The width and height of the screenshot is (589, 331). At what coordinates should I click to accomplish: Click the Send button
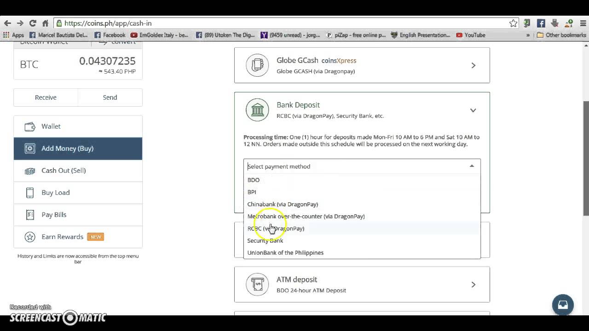point(110,97)
